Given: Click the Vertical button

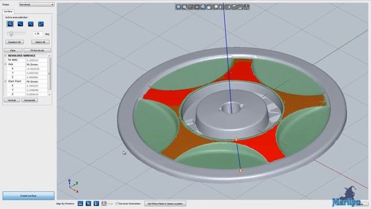Looking at the screenshot, I should point(12,100).
